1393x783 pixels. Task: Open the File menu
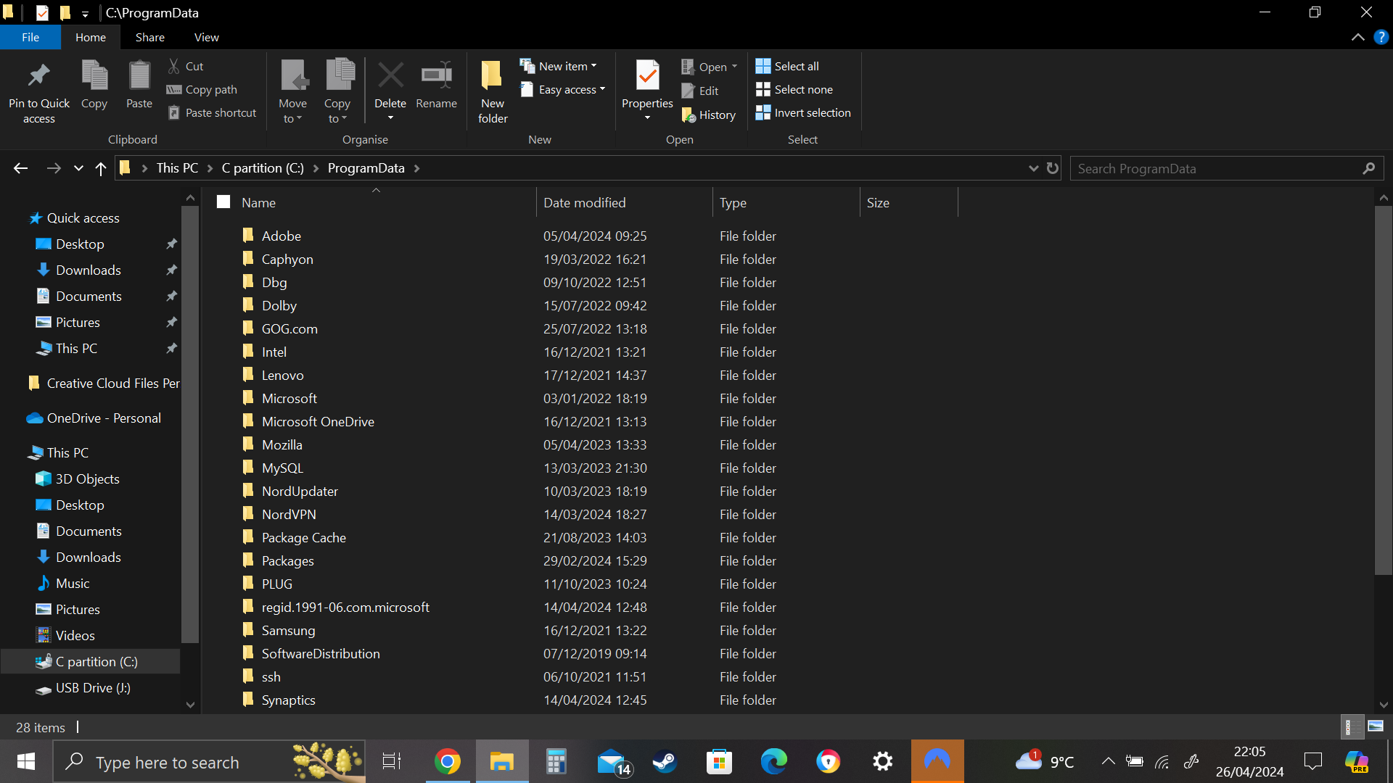point(30,37)
